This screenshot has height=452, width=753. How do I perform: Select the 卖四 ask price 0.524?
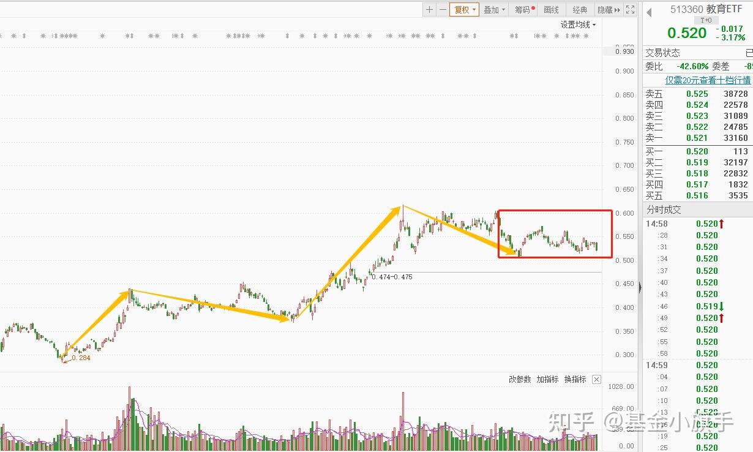click(697, 105)
